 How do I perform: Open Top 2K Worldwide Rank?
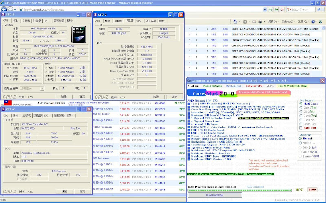pyautogui.click(x=293, y=86)
